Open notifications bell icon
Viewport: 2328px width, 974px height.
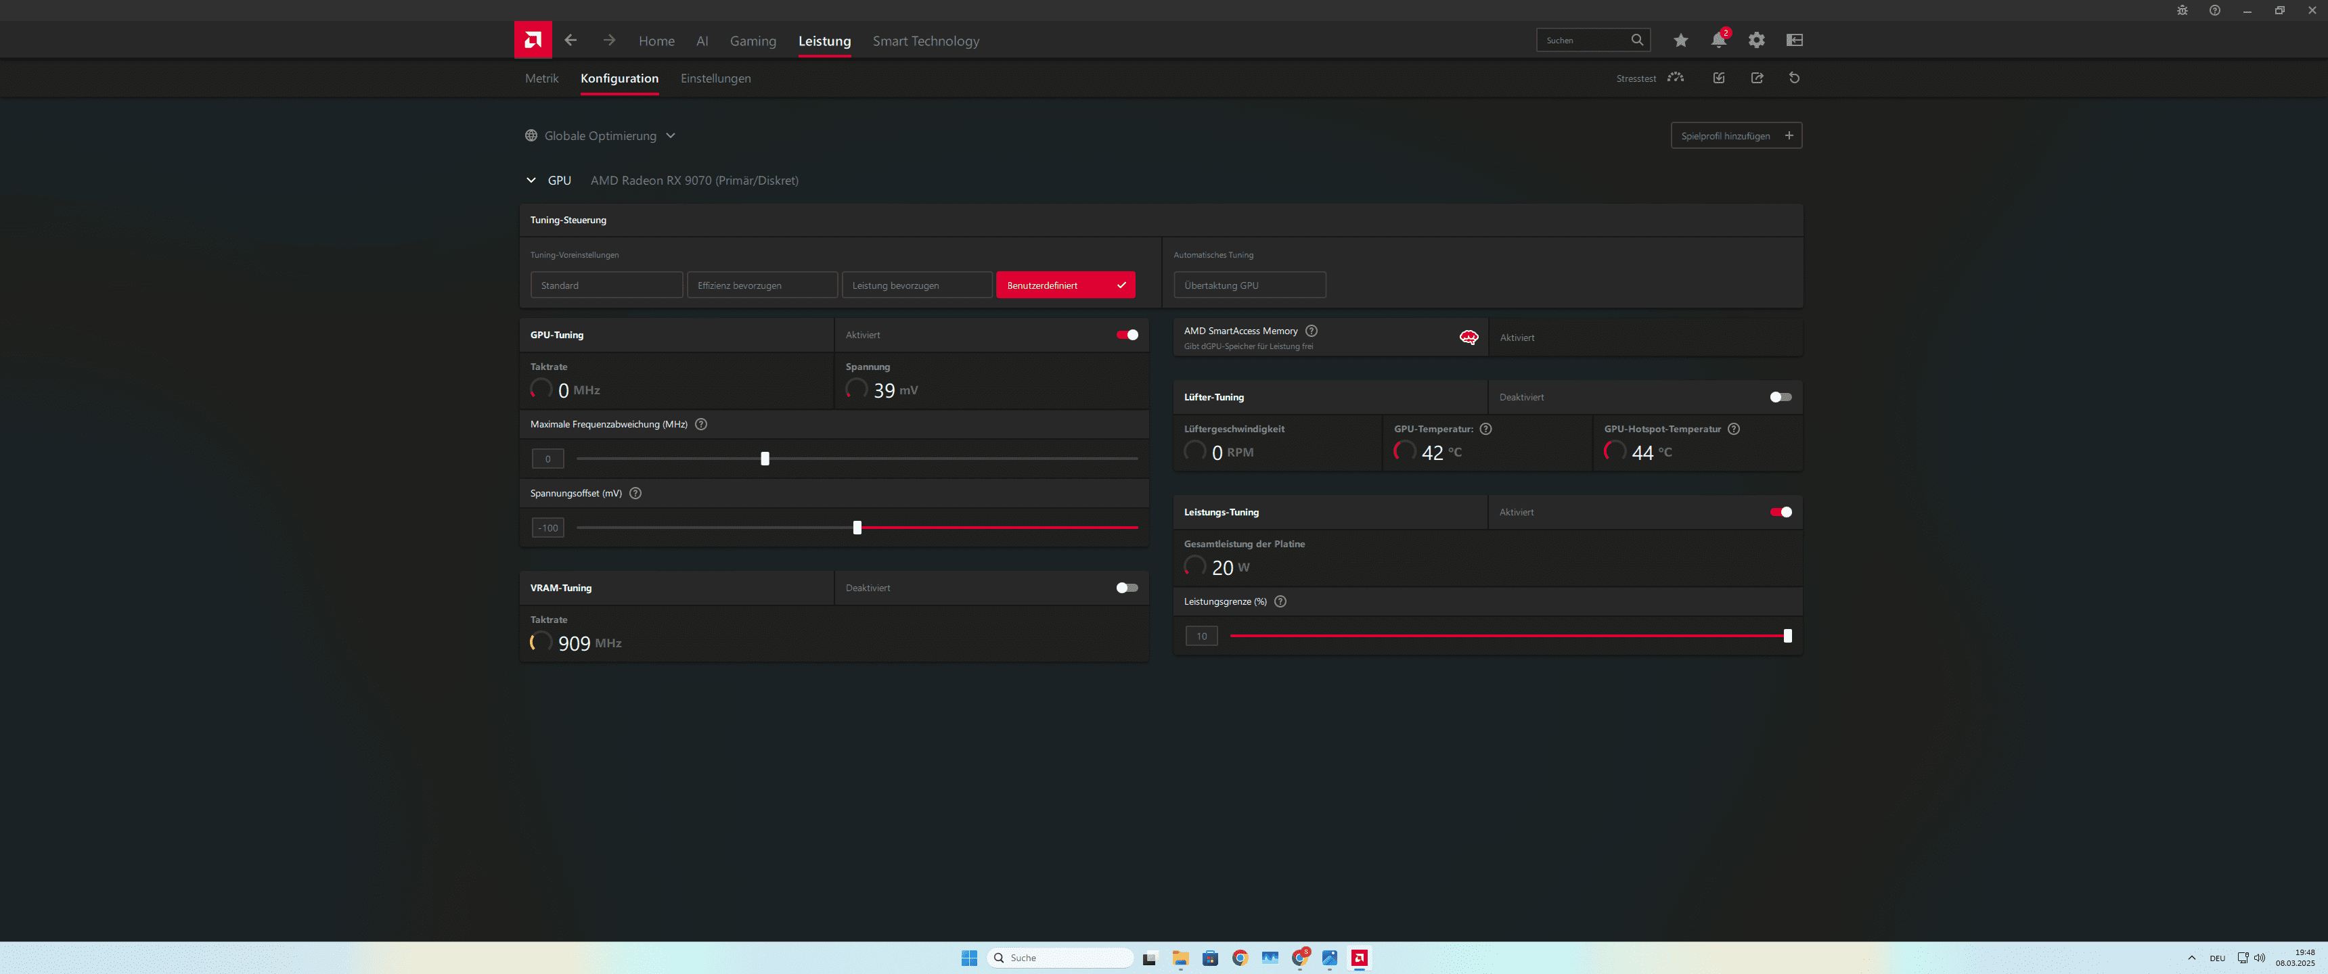pos(1718,40)
